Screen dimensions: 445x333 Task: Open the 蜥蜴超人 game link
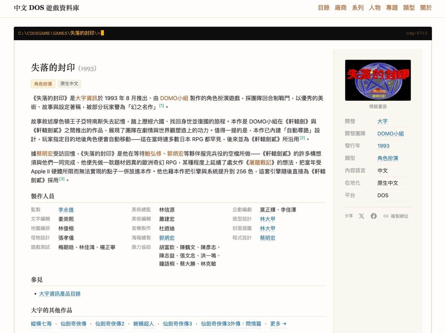click(144, 324)
